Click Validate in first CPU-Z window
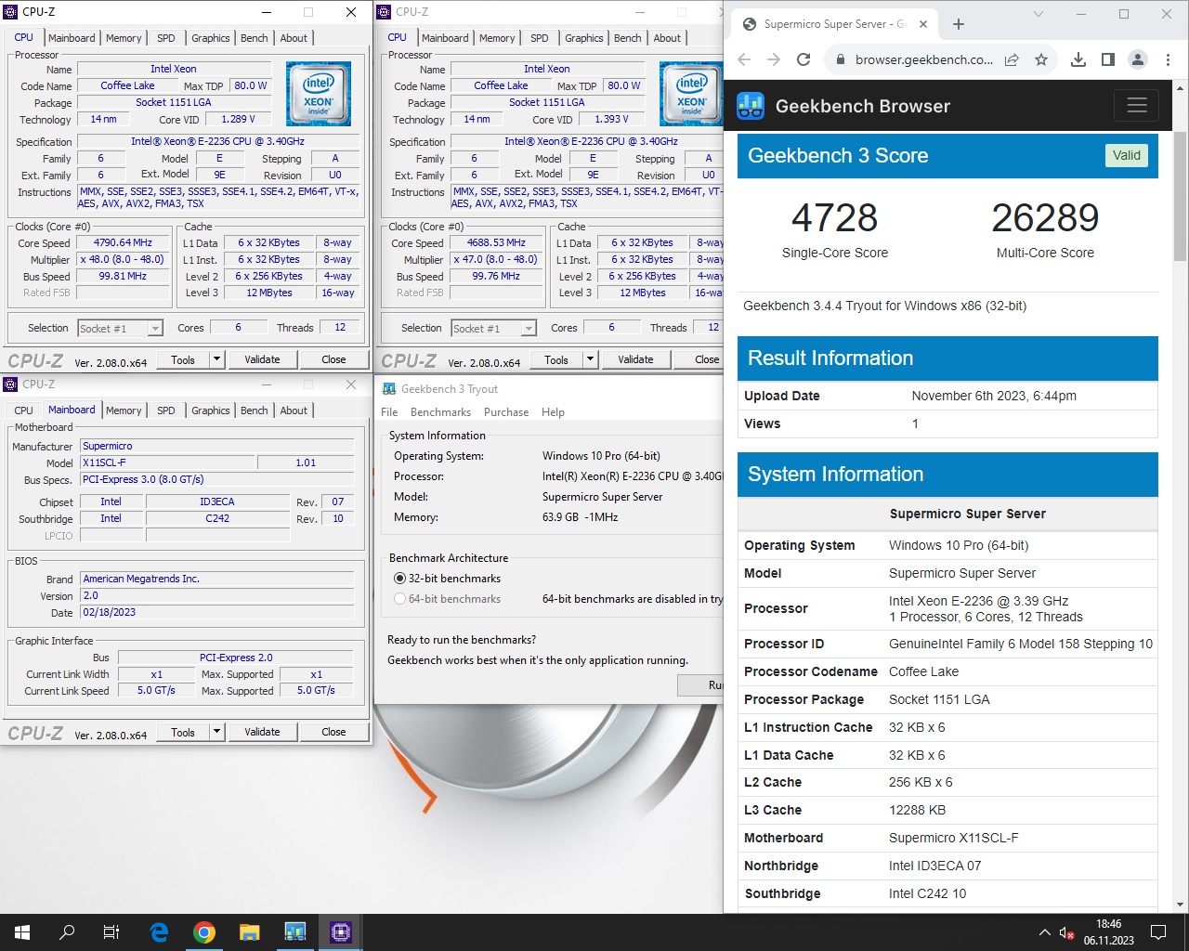Screen dimensions: 1189x951 pos(262,359)
